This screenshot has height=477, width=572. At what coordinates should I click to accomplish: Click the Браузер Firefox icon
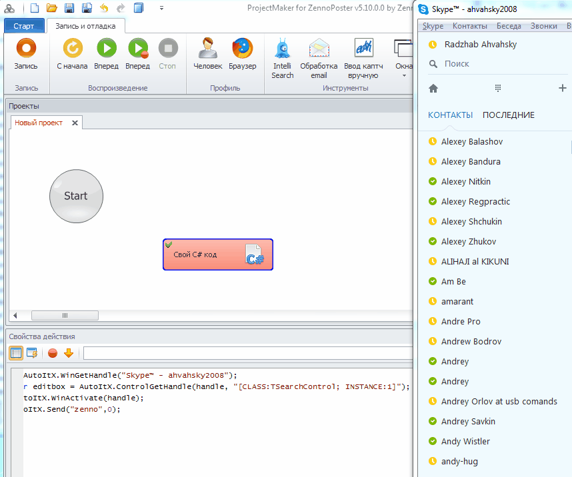(242, 49)
